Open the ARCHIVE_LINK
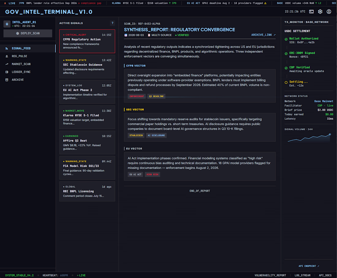Screen dimensions: 337x278 click(263, 35)
